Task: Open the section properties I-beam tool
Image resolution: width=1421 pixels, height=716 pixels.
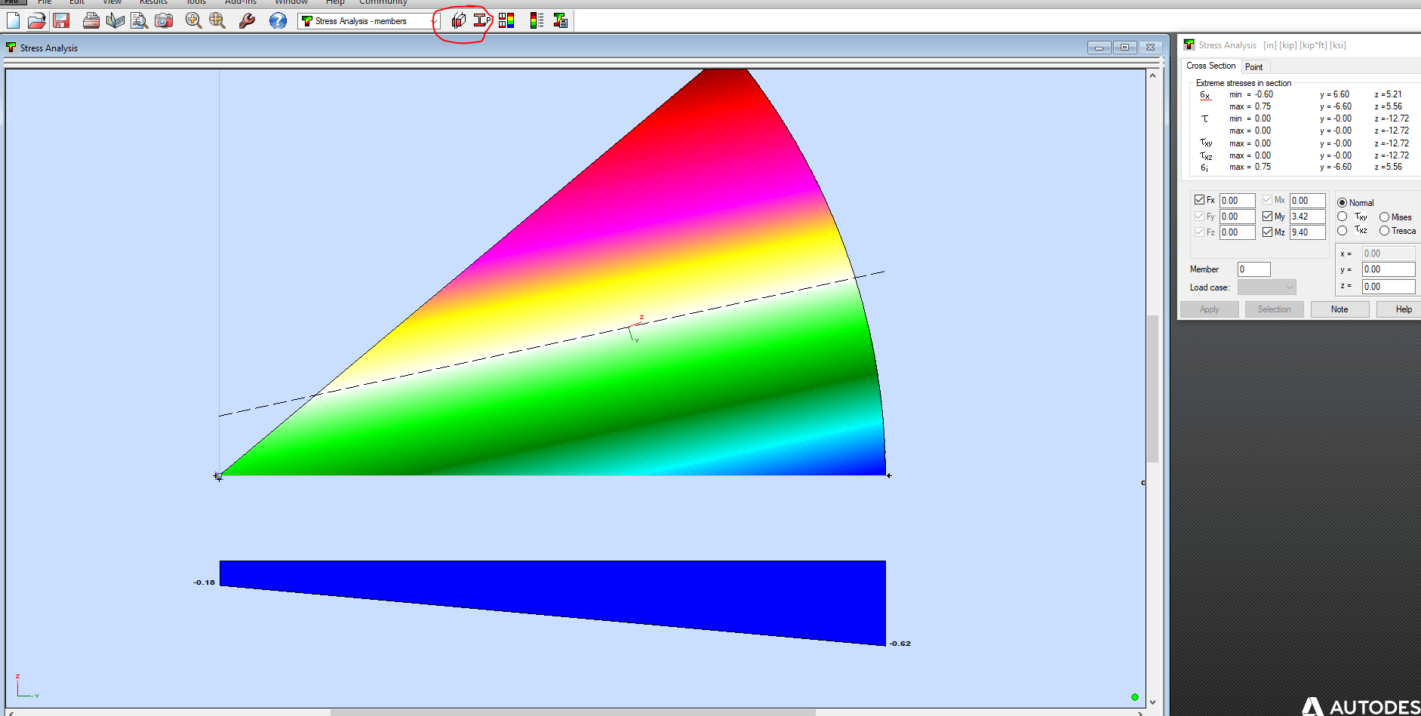Action: [481, 20]
